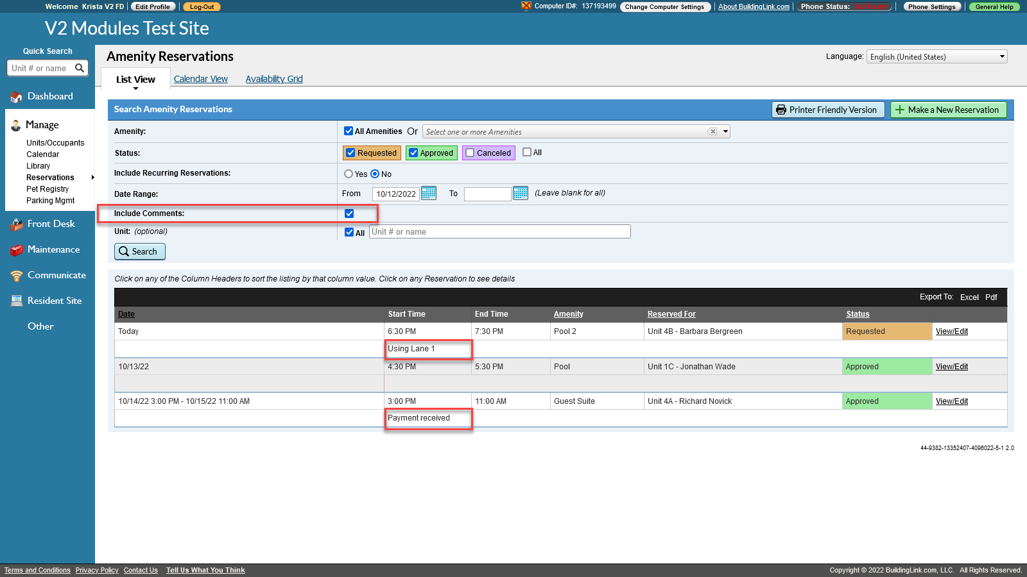Open Maintenance via its toolbox icon
The image size is (1027, 577).
coord(16,249)
